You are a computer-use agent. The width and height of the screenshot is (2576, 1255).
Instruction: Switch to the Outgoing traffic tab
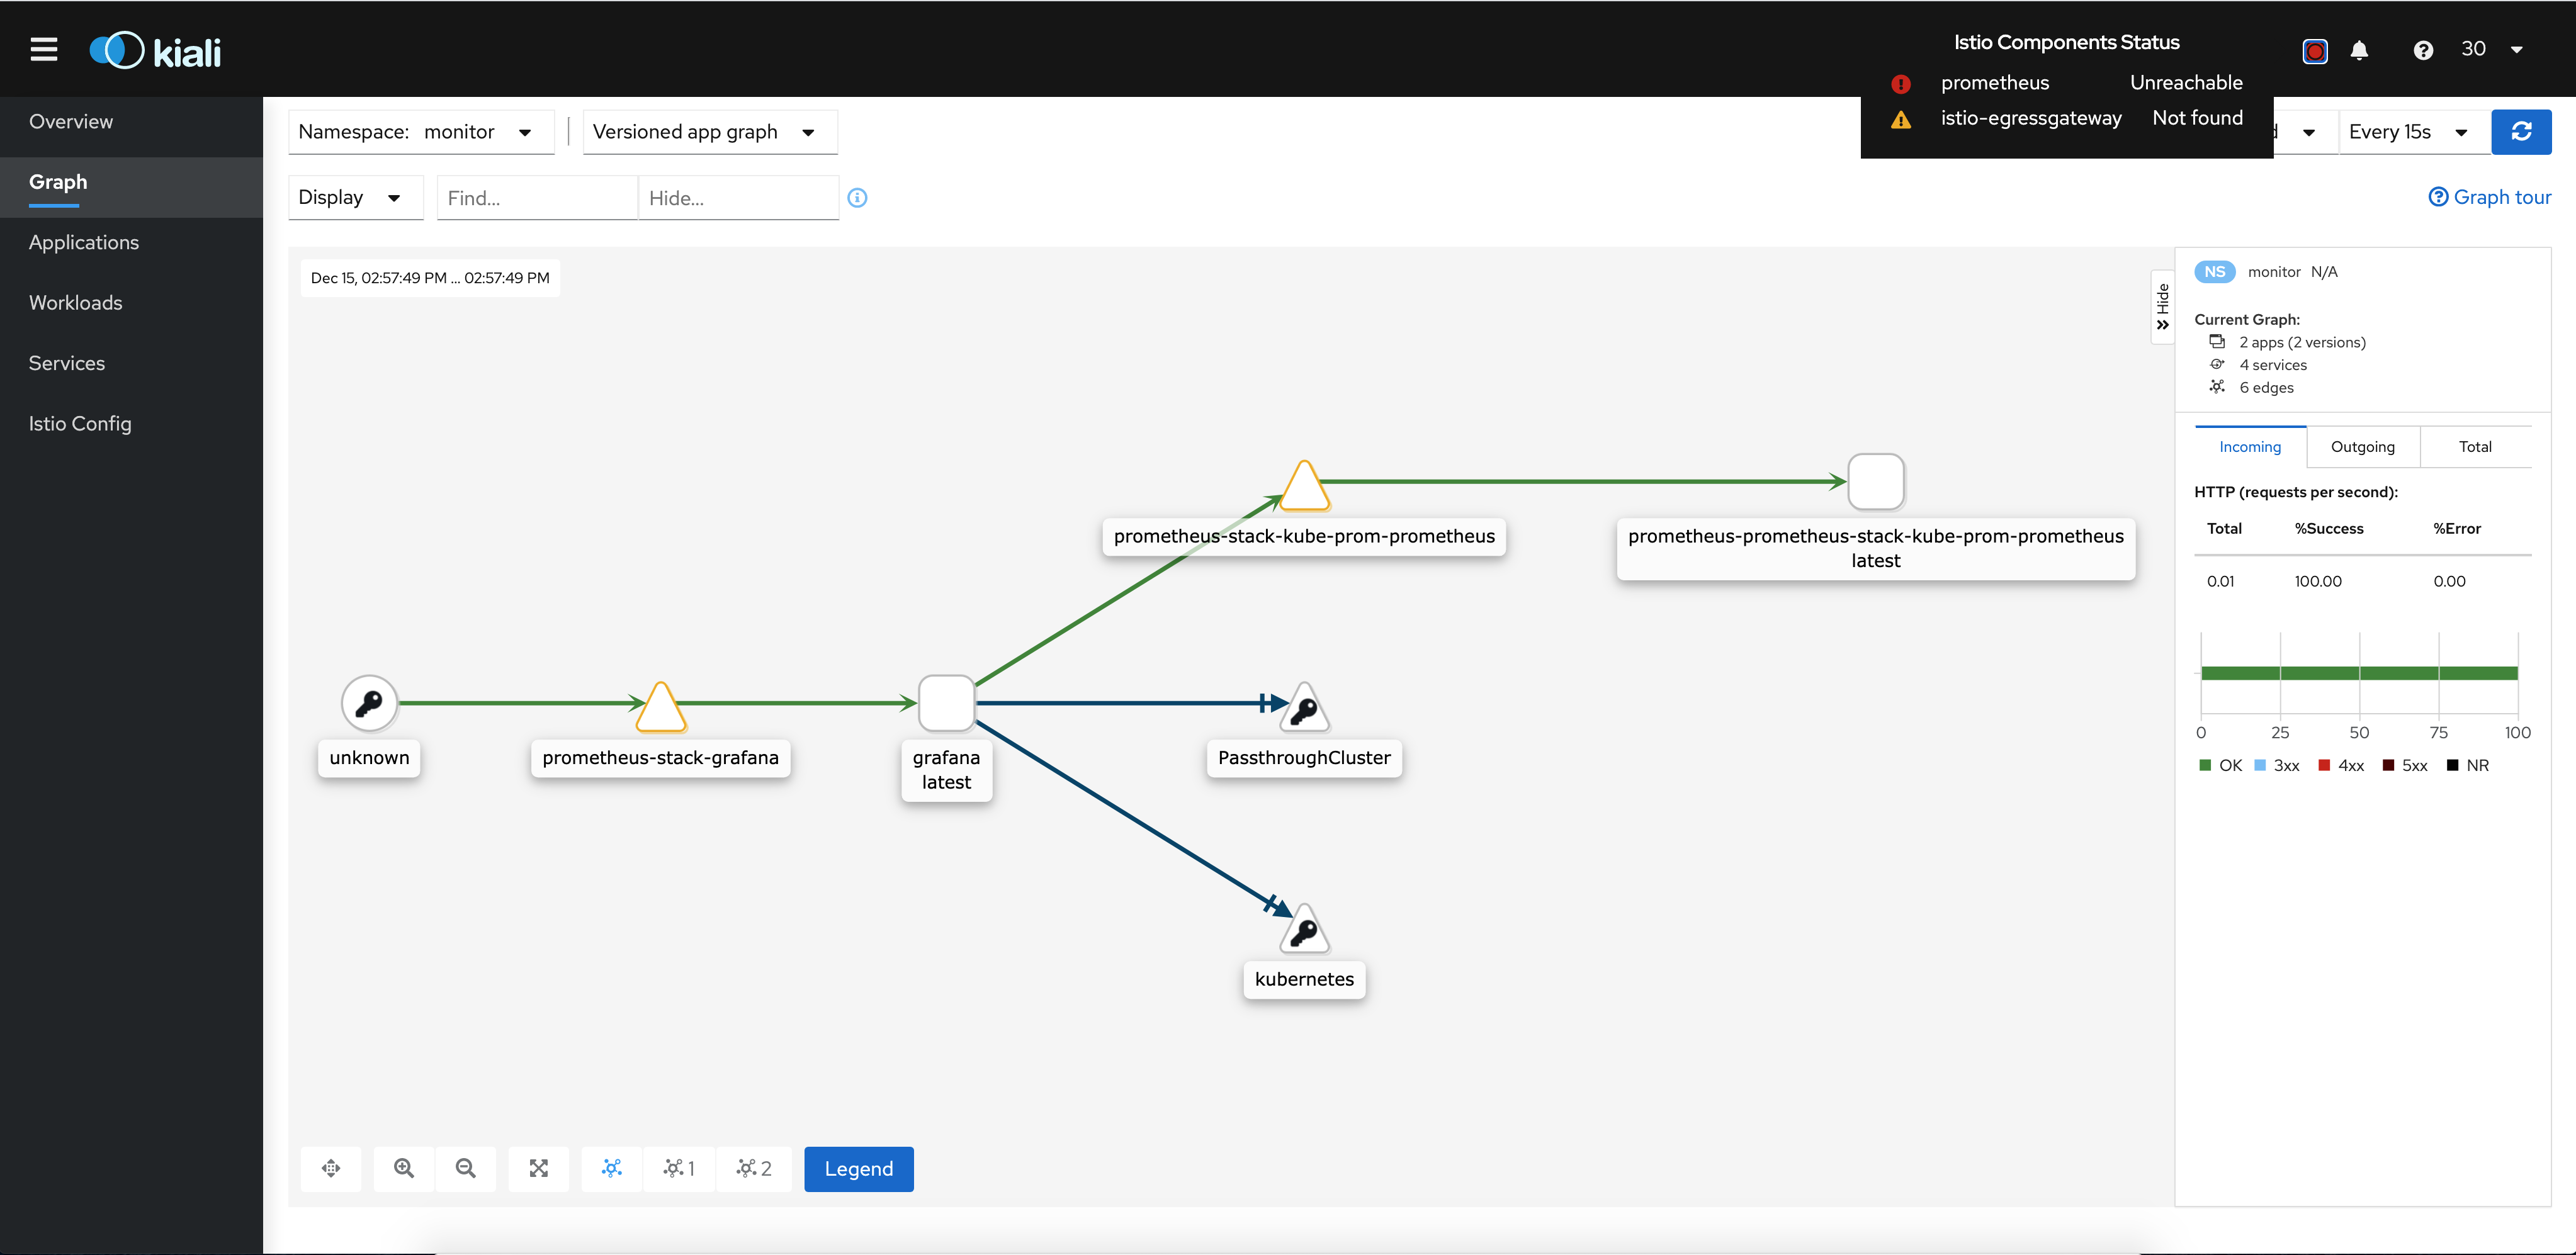2363,446
